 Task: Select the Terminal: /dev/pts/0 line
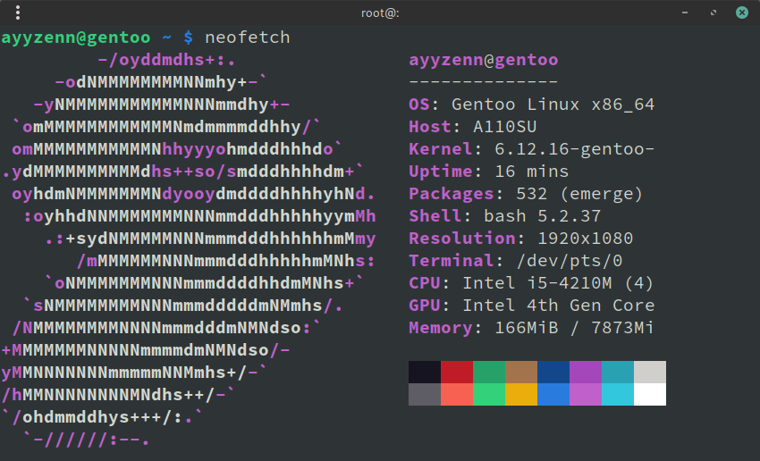(516, 261)
